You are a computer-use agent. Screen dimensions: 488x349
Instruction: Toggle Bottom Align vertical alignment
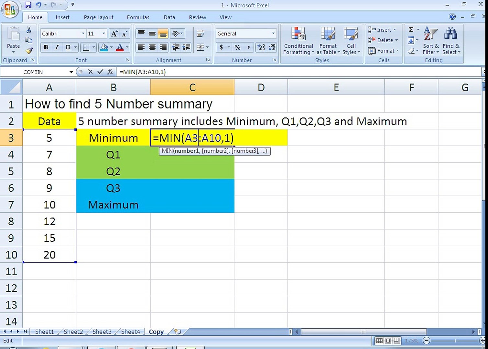tap(163, 33)
